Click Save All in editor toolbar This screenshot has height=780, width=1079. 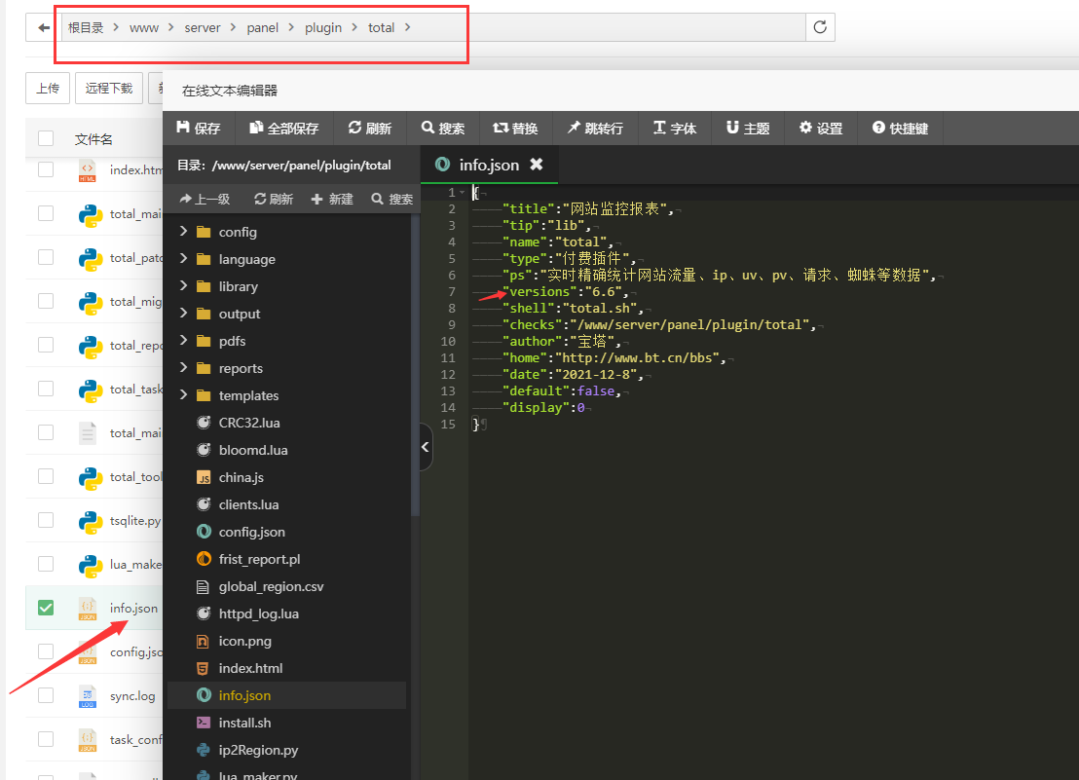tap(283, 128)
